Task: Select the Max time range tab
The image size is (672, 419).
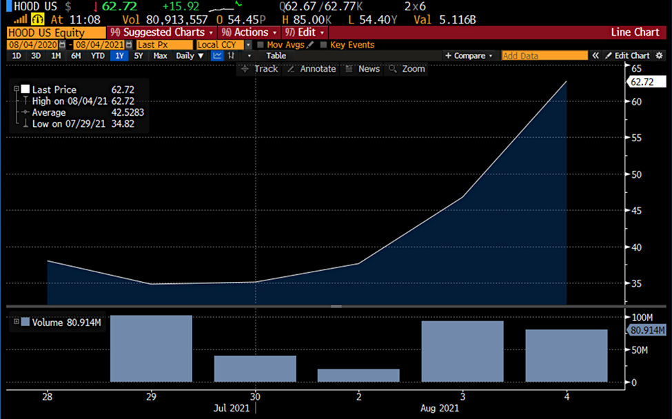Action: [x=161, y=56]
